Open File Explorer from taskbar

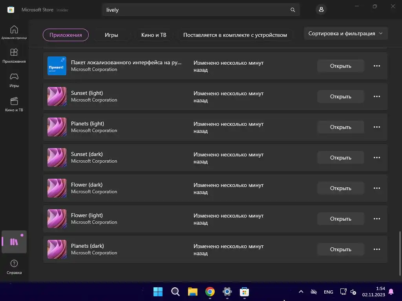pos(192,292)
